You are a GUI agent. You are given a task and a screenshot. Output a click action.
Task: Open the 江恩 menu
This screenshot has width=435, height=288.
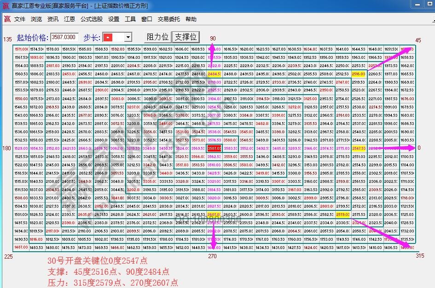70,19
